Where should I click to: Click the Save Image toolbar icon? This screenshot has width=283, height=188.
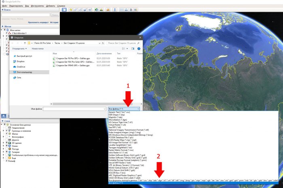[x=131, y=10]
